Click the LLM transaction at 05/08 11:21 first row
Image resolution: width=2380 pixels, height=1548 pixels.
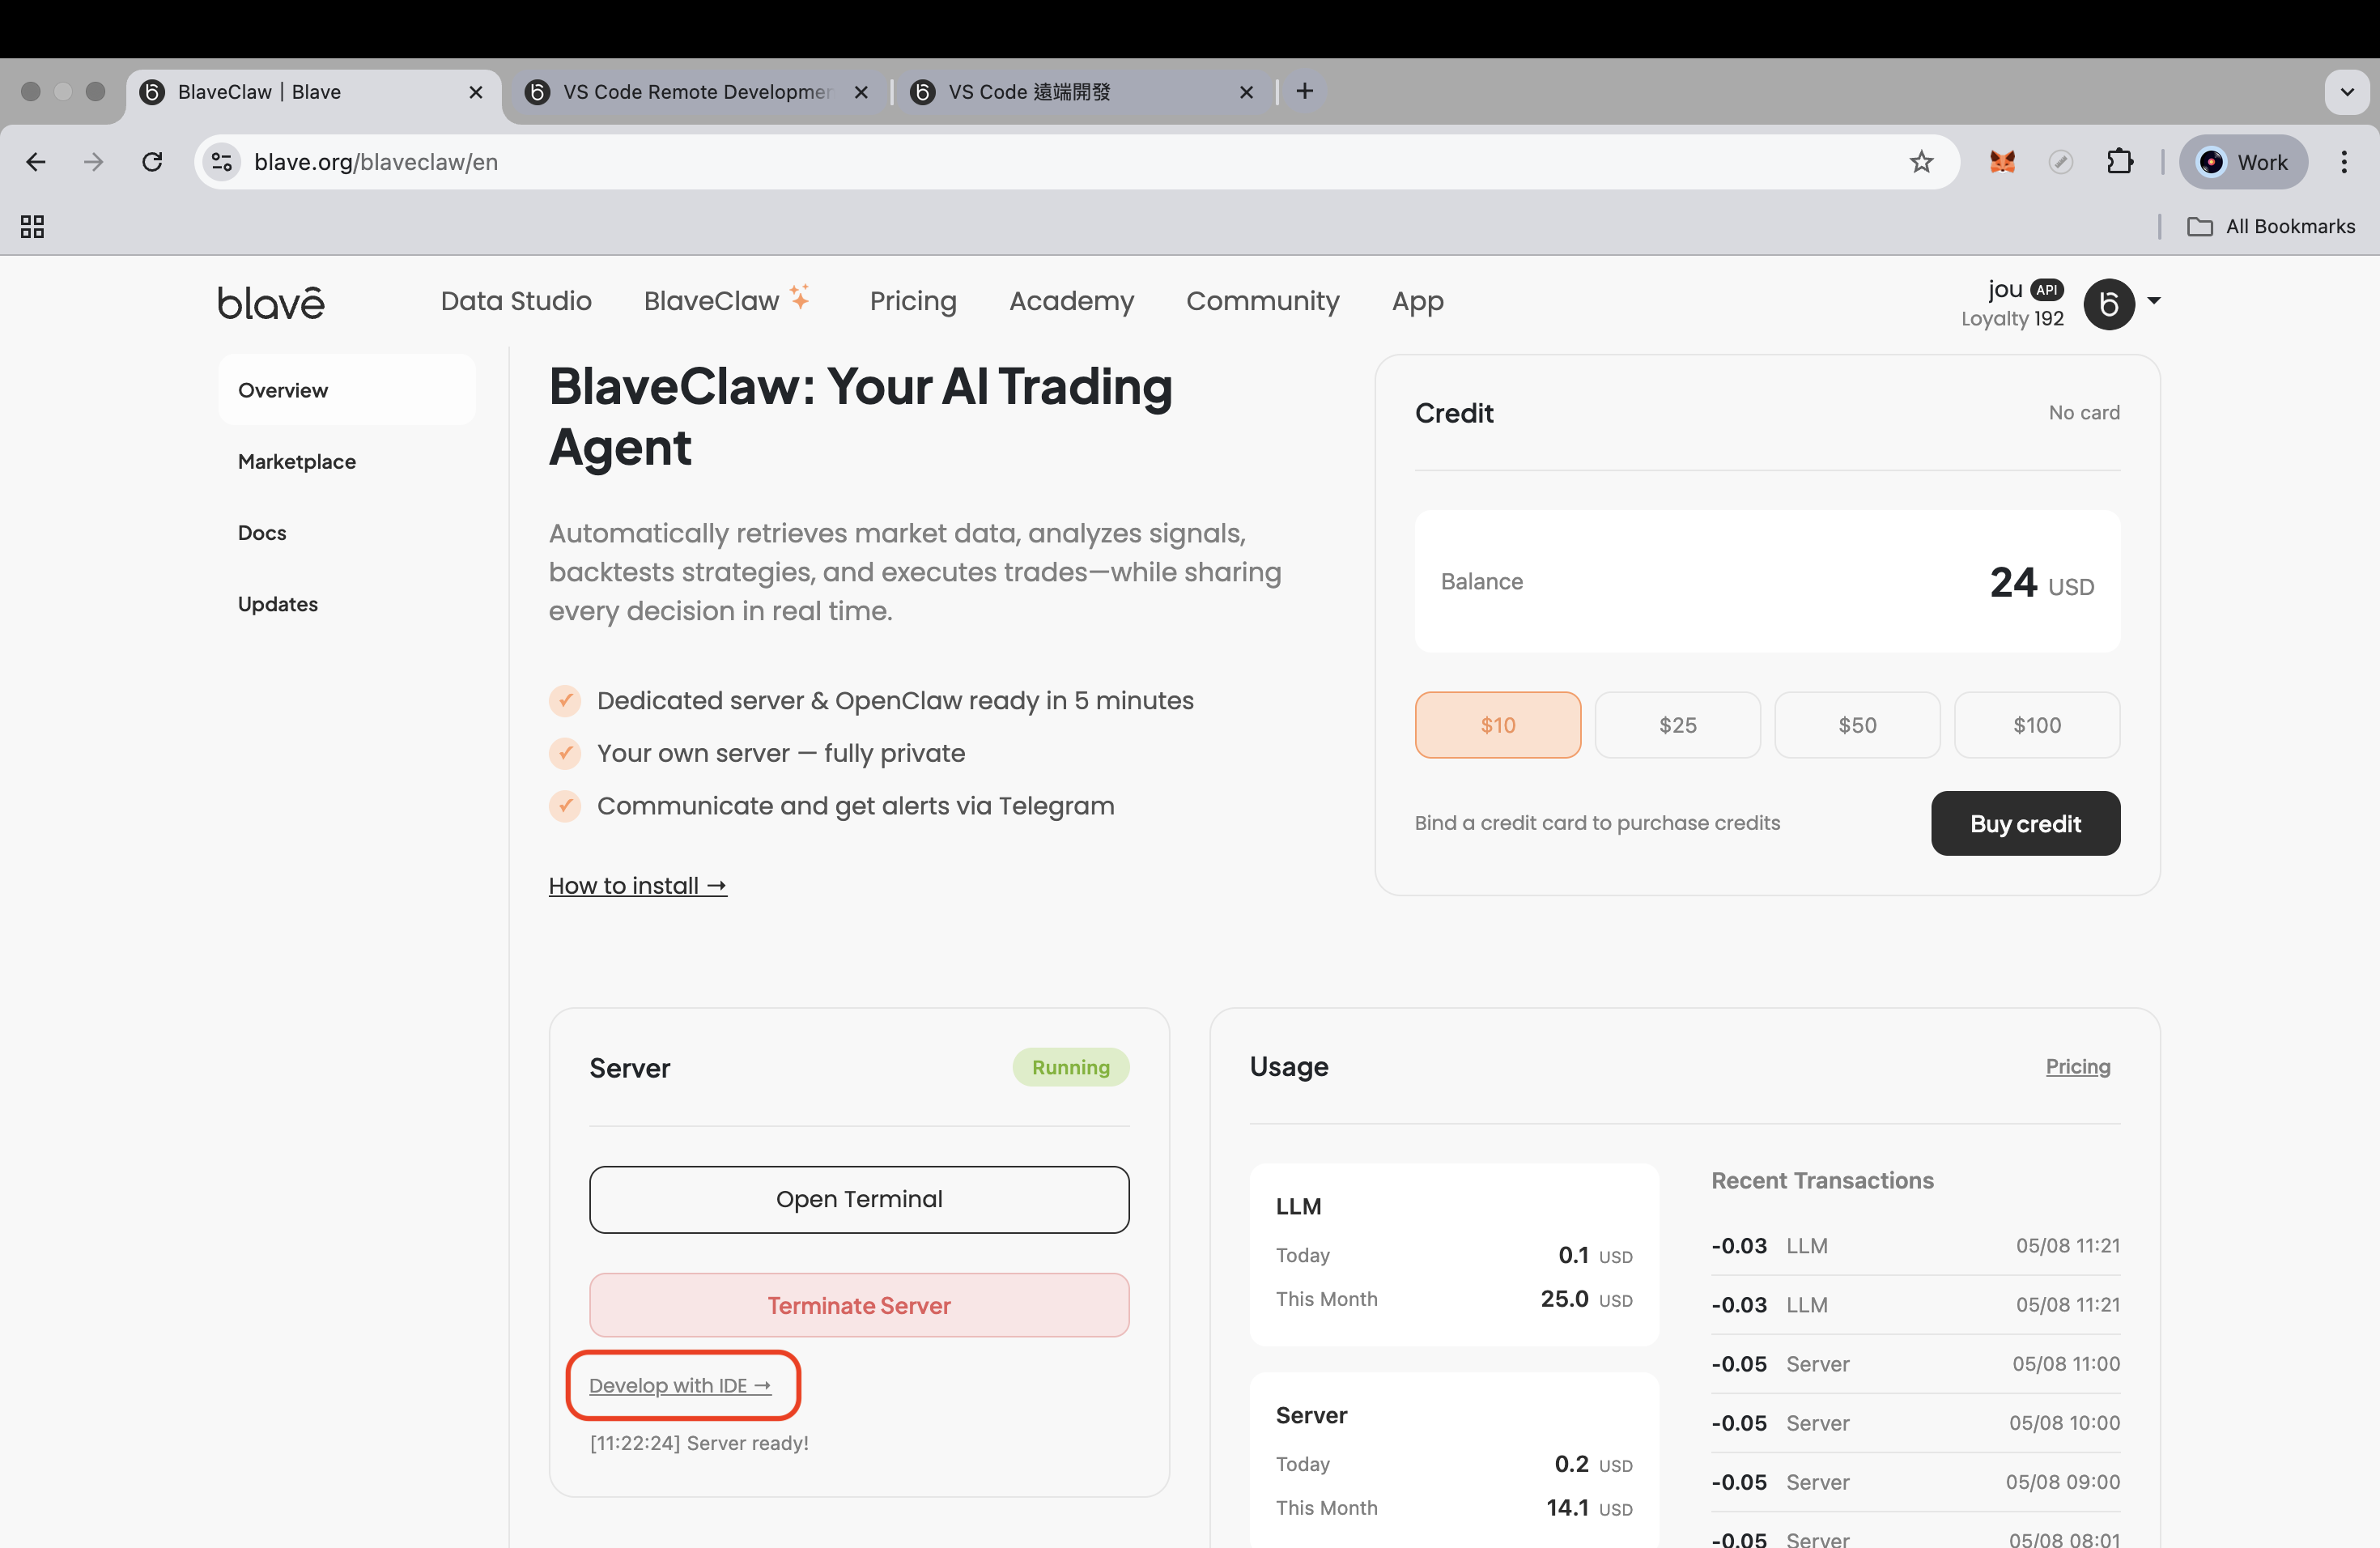(1915, 1245)
